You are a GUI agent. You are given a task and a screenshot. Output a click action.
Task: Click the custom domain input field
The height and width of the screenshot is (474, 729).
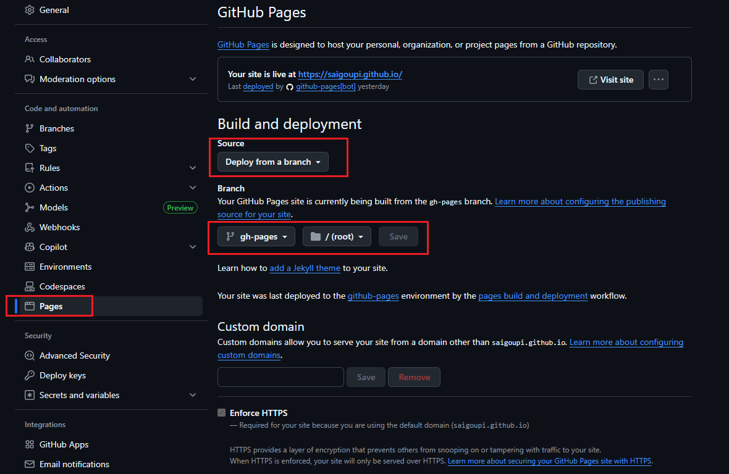(x=280, y=376)
